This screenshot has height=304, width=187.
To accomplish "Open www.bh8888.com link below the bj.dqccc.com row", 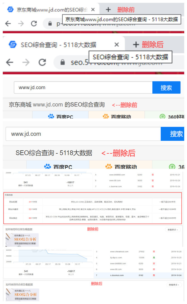I will [x=118, y=263].
